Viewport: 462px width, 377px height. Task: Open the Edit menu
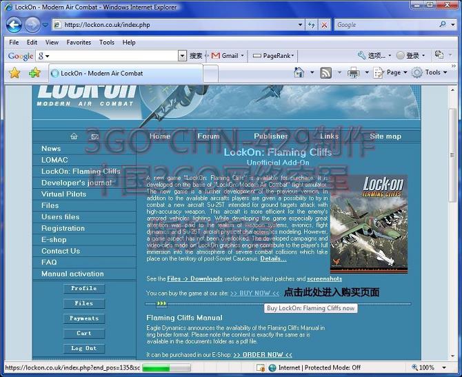pyautogui.click(x=32, y=43)
